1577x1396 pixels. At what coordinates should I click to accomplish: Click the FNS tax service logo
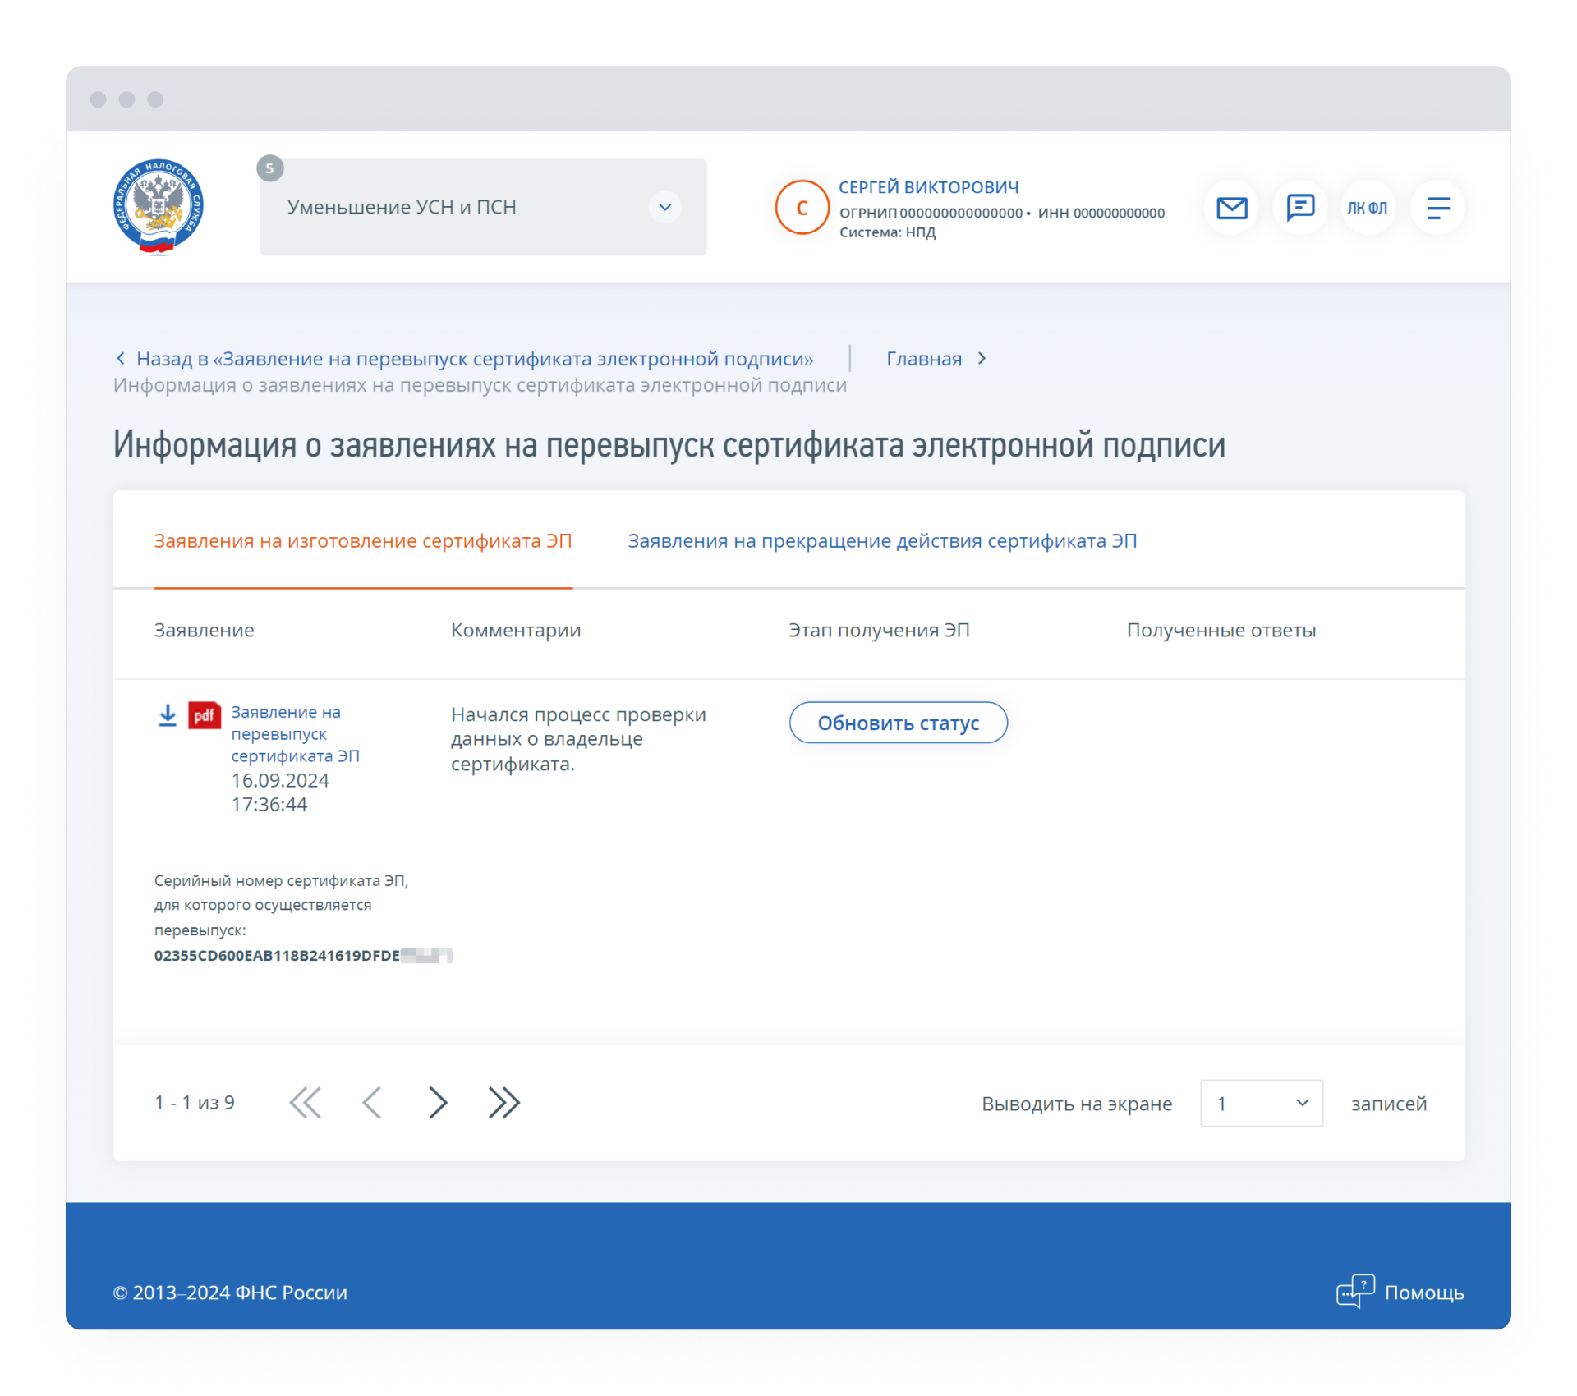click(159, 207)
